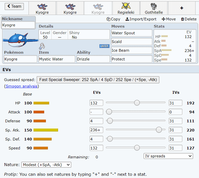This screenshot has width=199, height=178.
Task: Click the WATER type badge
Action: [104, 46]
